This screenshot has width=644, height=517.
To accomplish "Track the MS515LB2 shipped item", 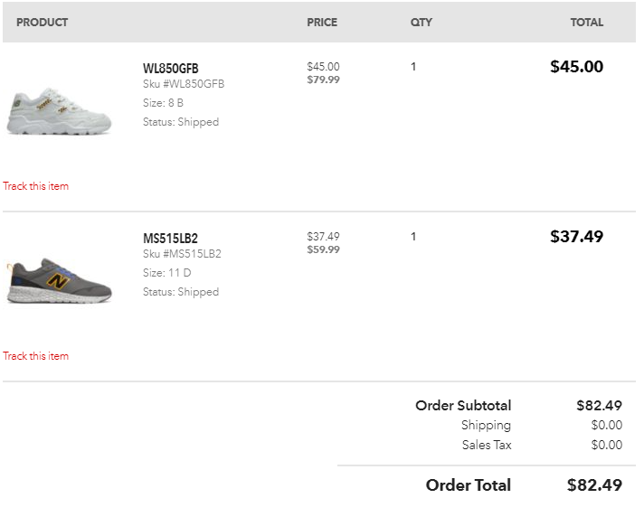I will pyautogui.click(x=36, y=356).
